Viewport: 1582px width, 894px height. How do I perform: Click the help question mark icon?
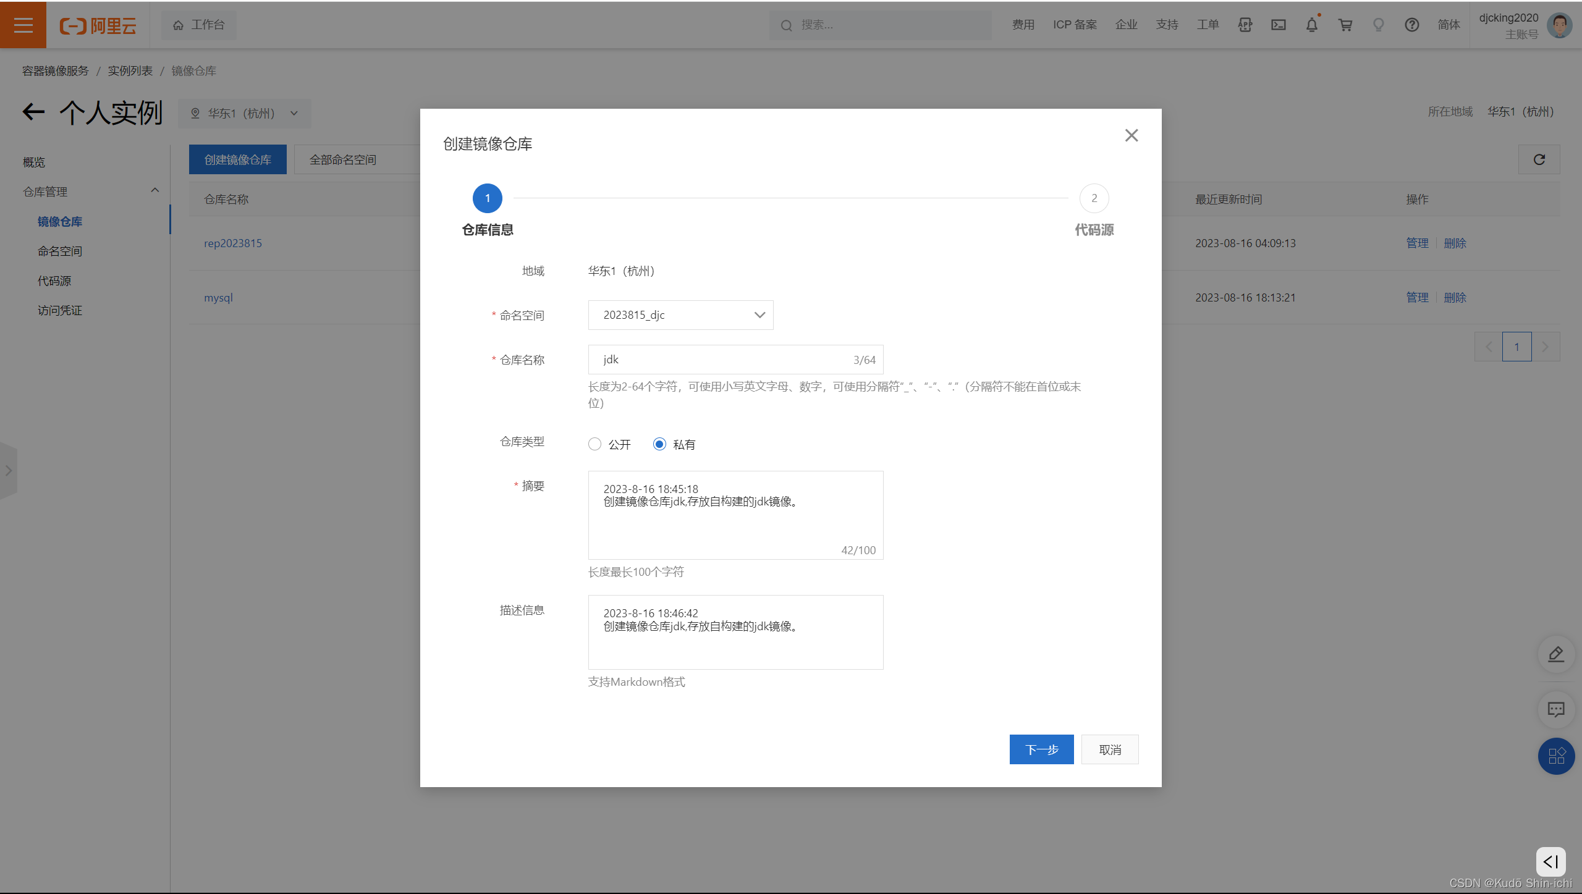[1411, 25]
